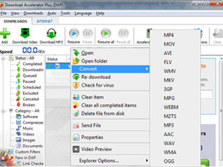Choose Open folder in the context menu
The width and height of the screenshot is (223, 167).
111,61
